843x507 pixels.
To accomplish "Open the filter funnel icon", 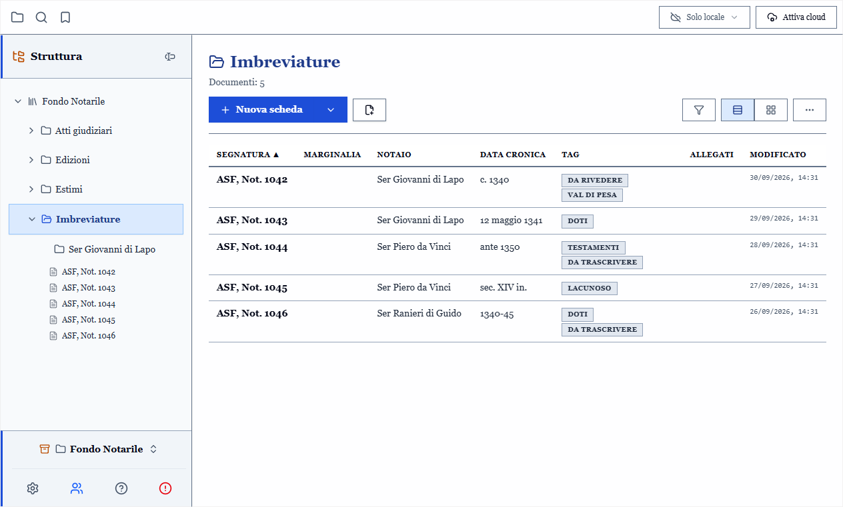I will pos(699,110).
